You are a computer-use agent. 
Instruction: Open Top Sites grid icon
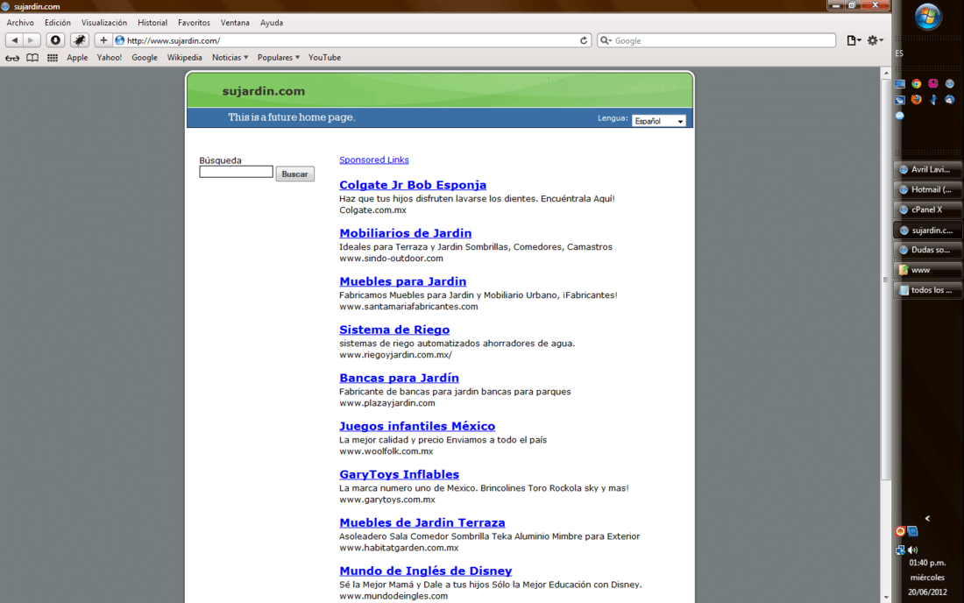pos(53,58)
